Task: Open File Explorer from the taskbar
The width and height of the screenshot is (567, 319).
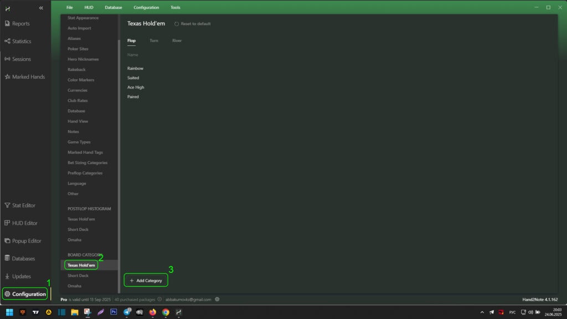Action: click(75, 312)
